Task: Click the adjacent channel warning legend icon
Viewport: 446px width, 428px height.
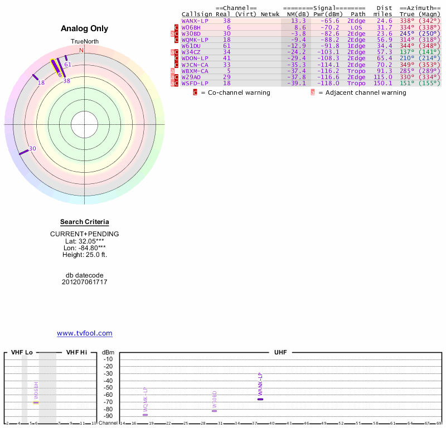Action: (x=313, y=93)
